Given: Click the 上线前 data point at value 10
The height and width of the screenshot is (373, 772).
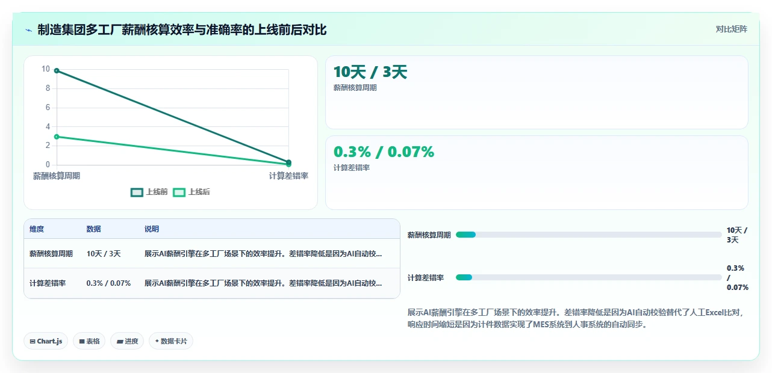Looking at the screenshot, I should (x=57, y=70).
